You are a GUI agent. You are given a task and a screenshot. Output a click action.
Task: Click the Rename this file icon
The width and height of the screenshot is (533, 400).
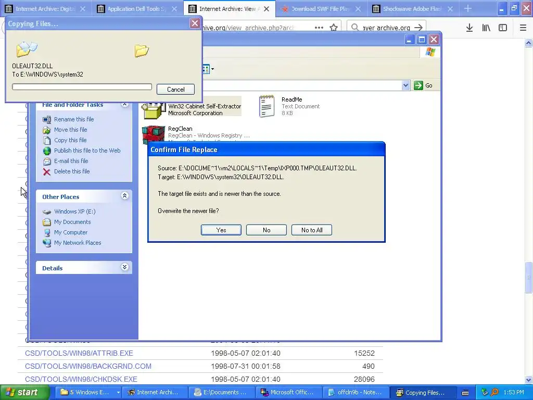click(46, 119)
